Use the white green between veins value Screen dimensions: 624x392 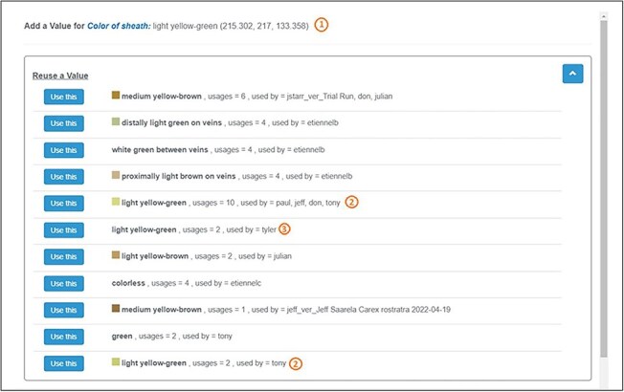(x=64, y=150)
